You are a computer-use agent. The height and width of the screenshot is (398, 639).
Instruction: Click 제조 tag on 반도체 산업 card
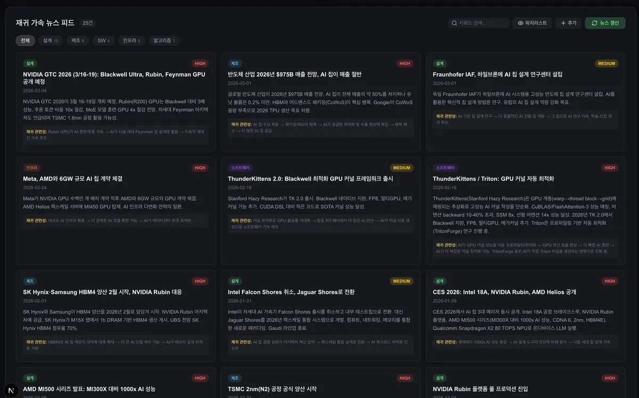(235, 63)
